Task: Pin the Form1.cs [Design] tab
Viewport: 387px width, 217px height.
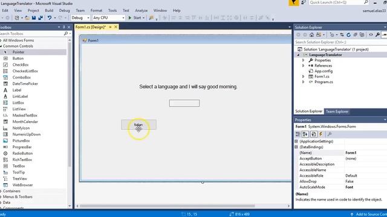Action: (110, 27)
